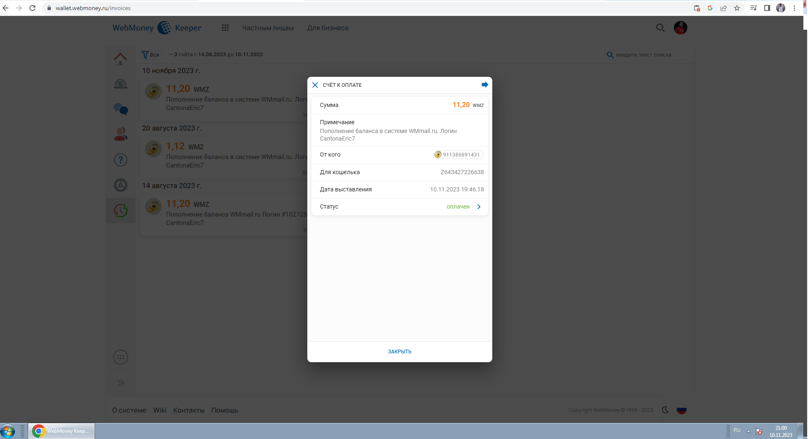Image resolution: width=808 pixels, height=439 pixels.
Task: Open the services grid icon in header
Action: click(225, 28)
